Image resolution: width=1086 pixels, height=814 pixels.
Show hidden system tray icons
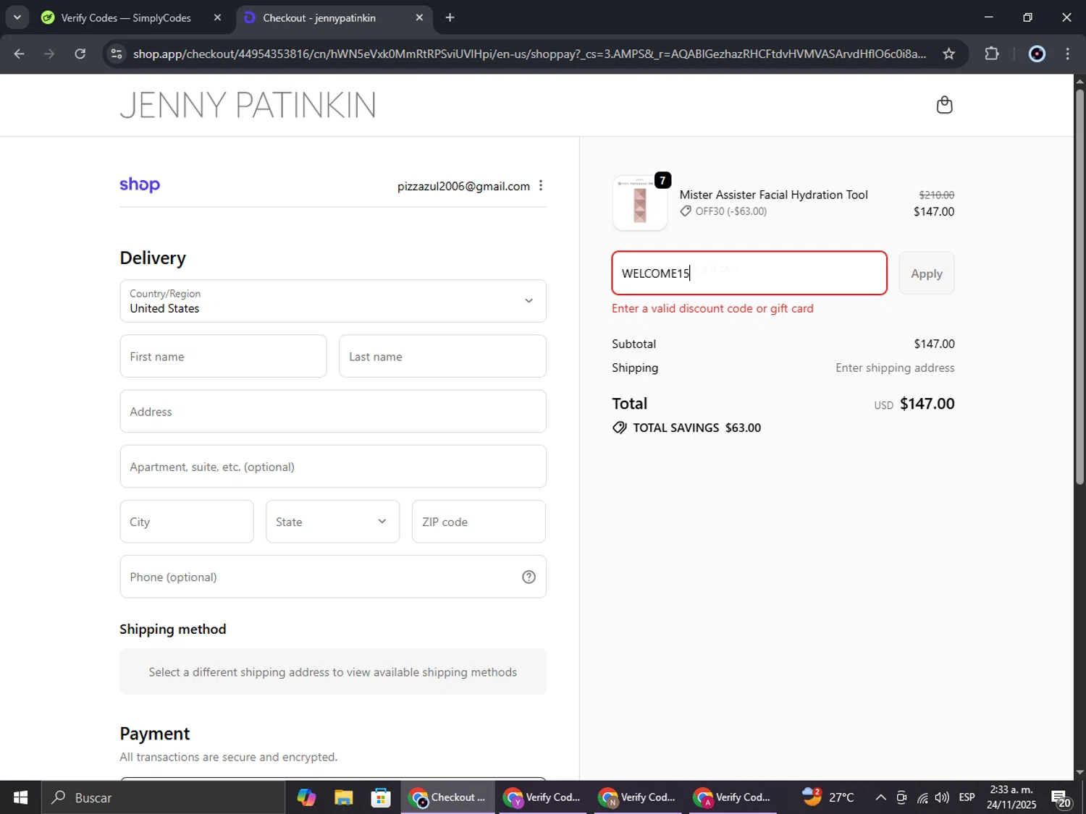(x=880, y=797)
